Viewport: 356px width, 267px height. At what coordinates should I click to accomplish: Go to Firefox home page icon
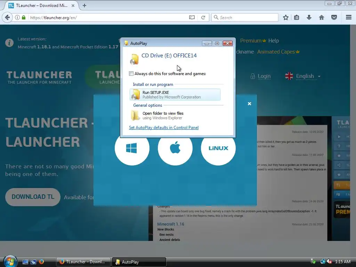point(322,17)
